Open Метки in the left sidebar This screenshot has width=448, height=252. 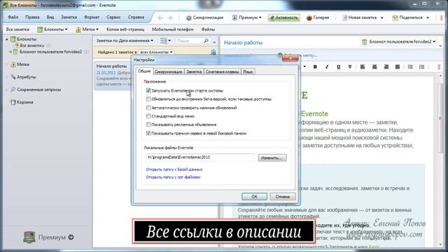(23, 64)
